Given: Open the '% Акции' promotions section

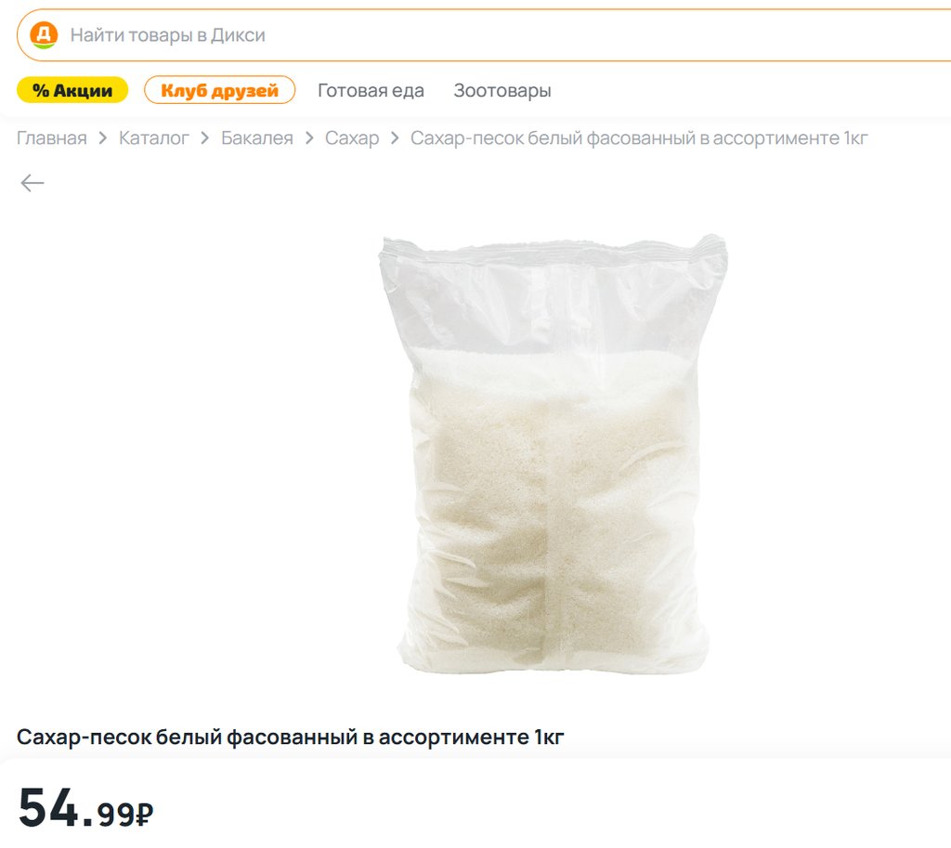Looking at the screenshot, I should [72, 90].
